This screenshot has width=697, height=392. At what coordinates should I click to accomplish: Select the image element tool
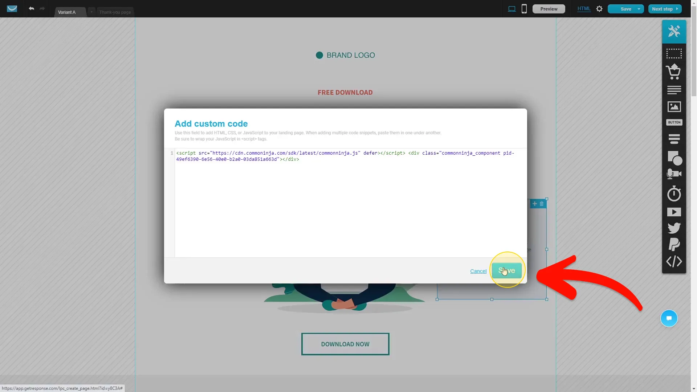[674, 107]
